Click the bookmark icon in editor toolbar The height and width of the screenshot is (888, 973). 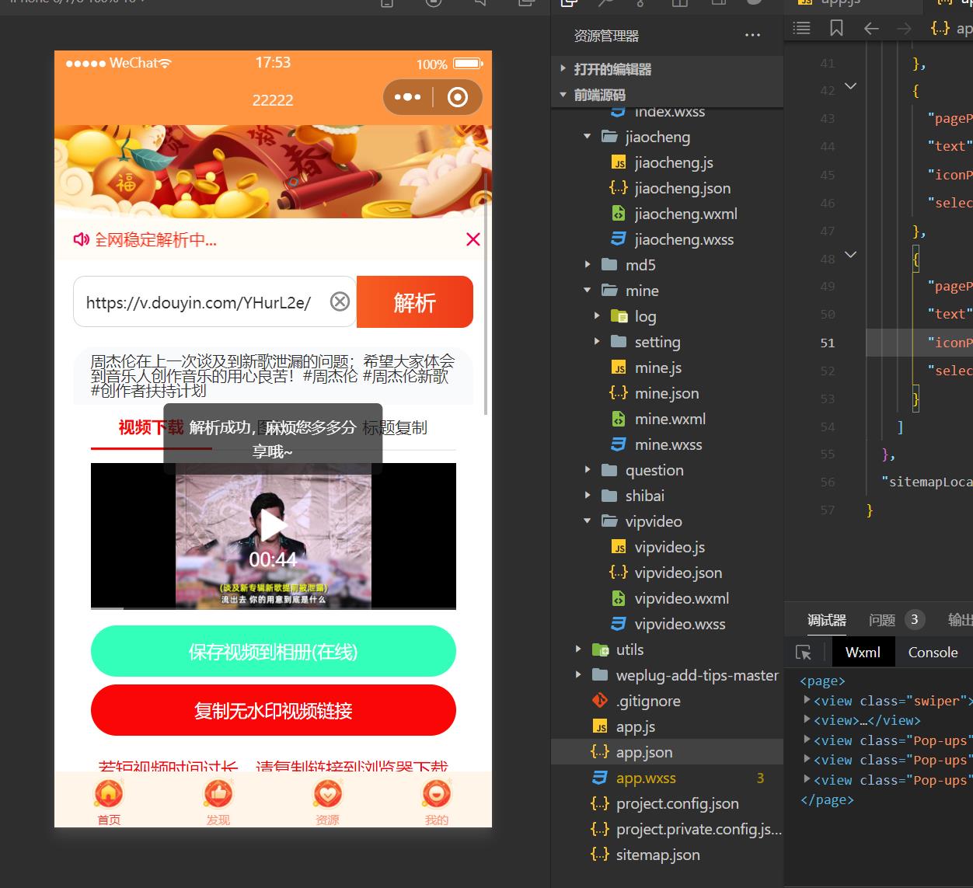836,29
